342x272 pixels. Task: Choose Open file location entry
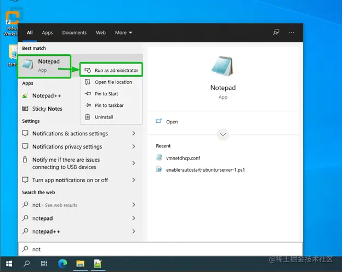point(111,82)
